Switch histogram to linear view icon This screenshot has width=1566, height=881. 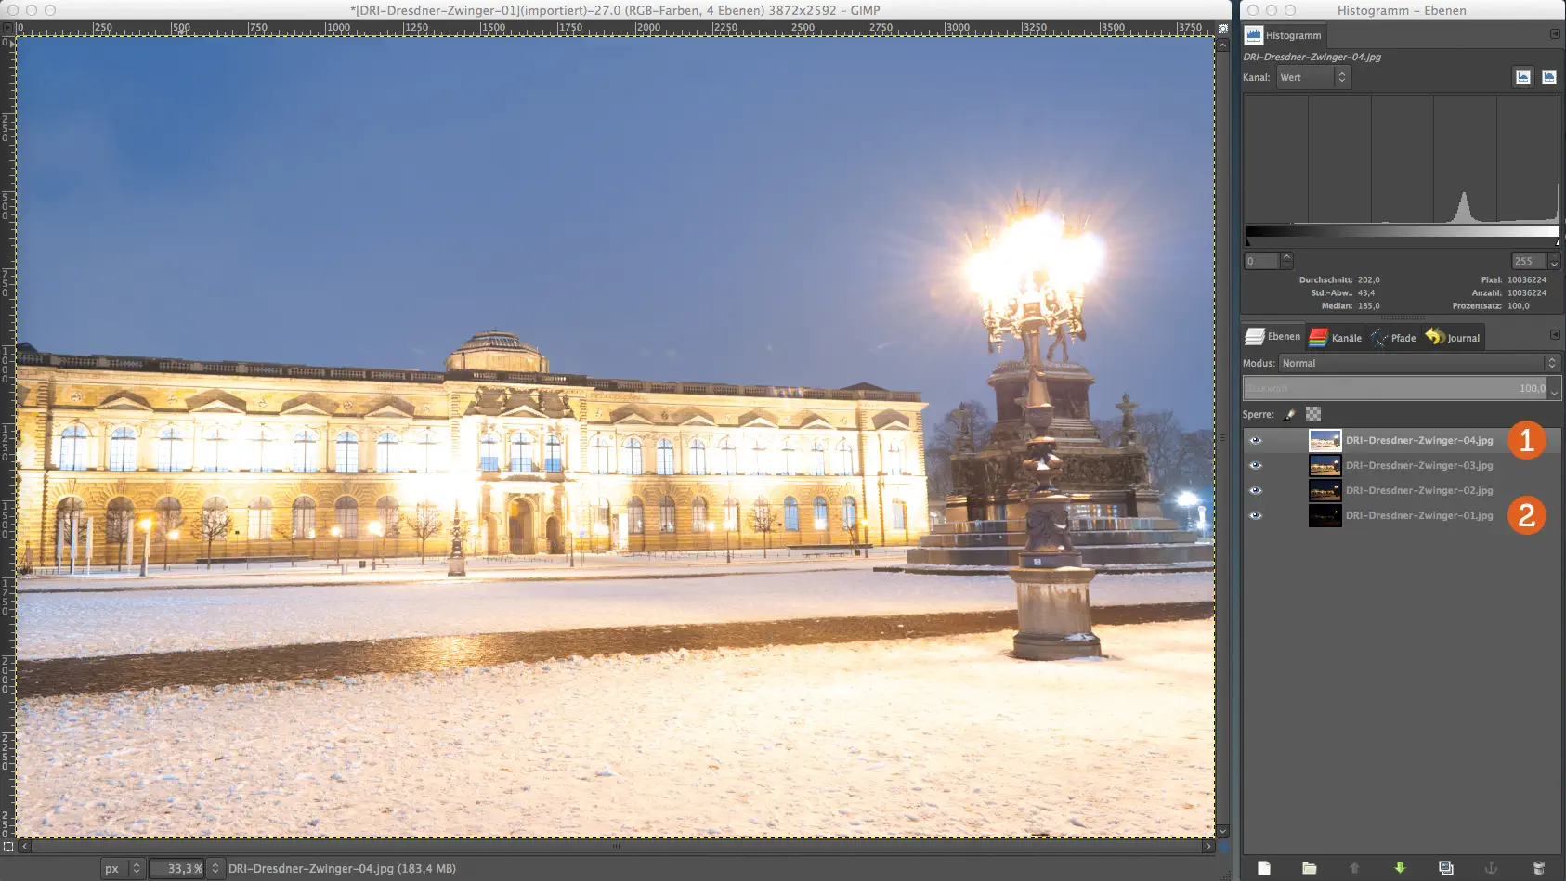pos(1522,77)
